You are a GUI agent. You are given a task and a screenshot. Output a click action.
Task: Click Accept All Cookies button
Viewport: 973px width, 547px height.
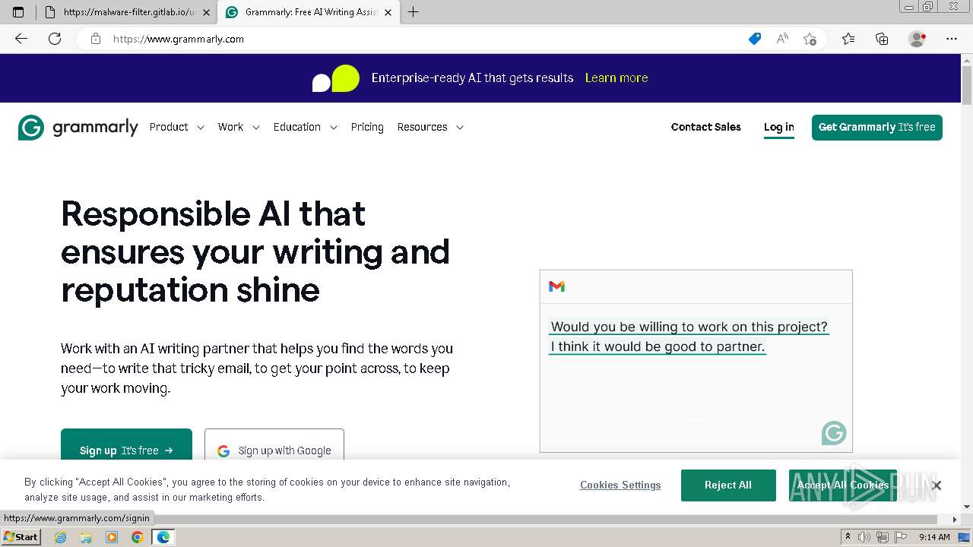[843, 485]
